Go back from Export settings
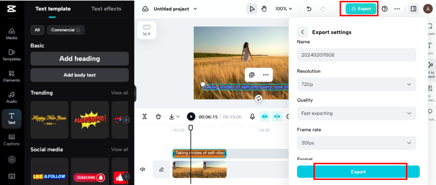The height and width of the screenshot is (185, 436). [x=302, y=32]
